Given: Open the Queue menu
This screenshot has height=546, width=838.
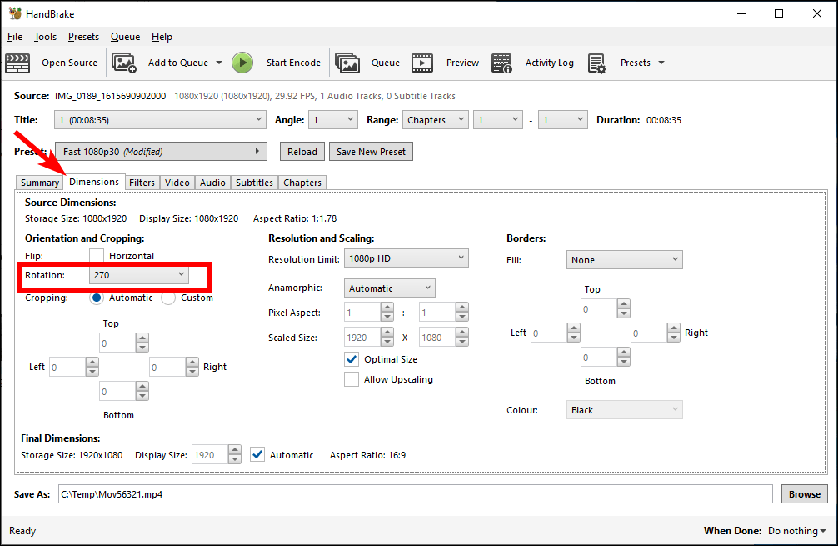Looking at the screenshot, I should click(x=126, y=37).
